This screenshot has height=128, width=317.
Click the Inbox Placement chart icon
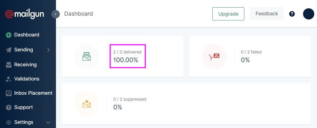pyautogui.click(x=8, y=93)
